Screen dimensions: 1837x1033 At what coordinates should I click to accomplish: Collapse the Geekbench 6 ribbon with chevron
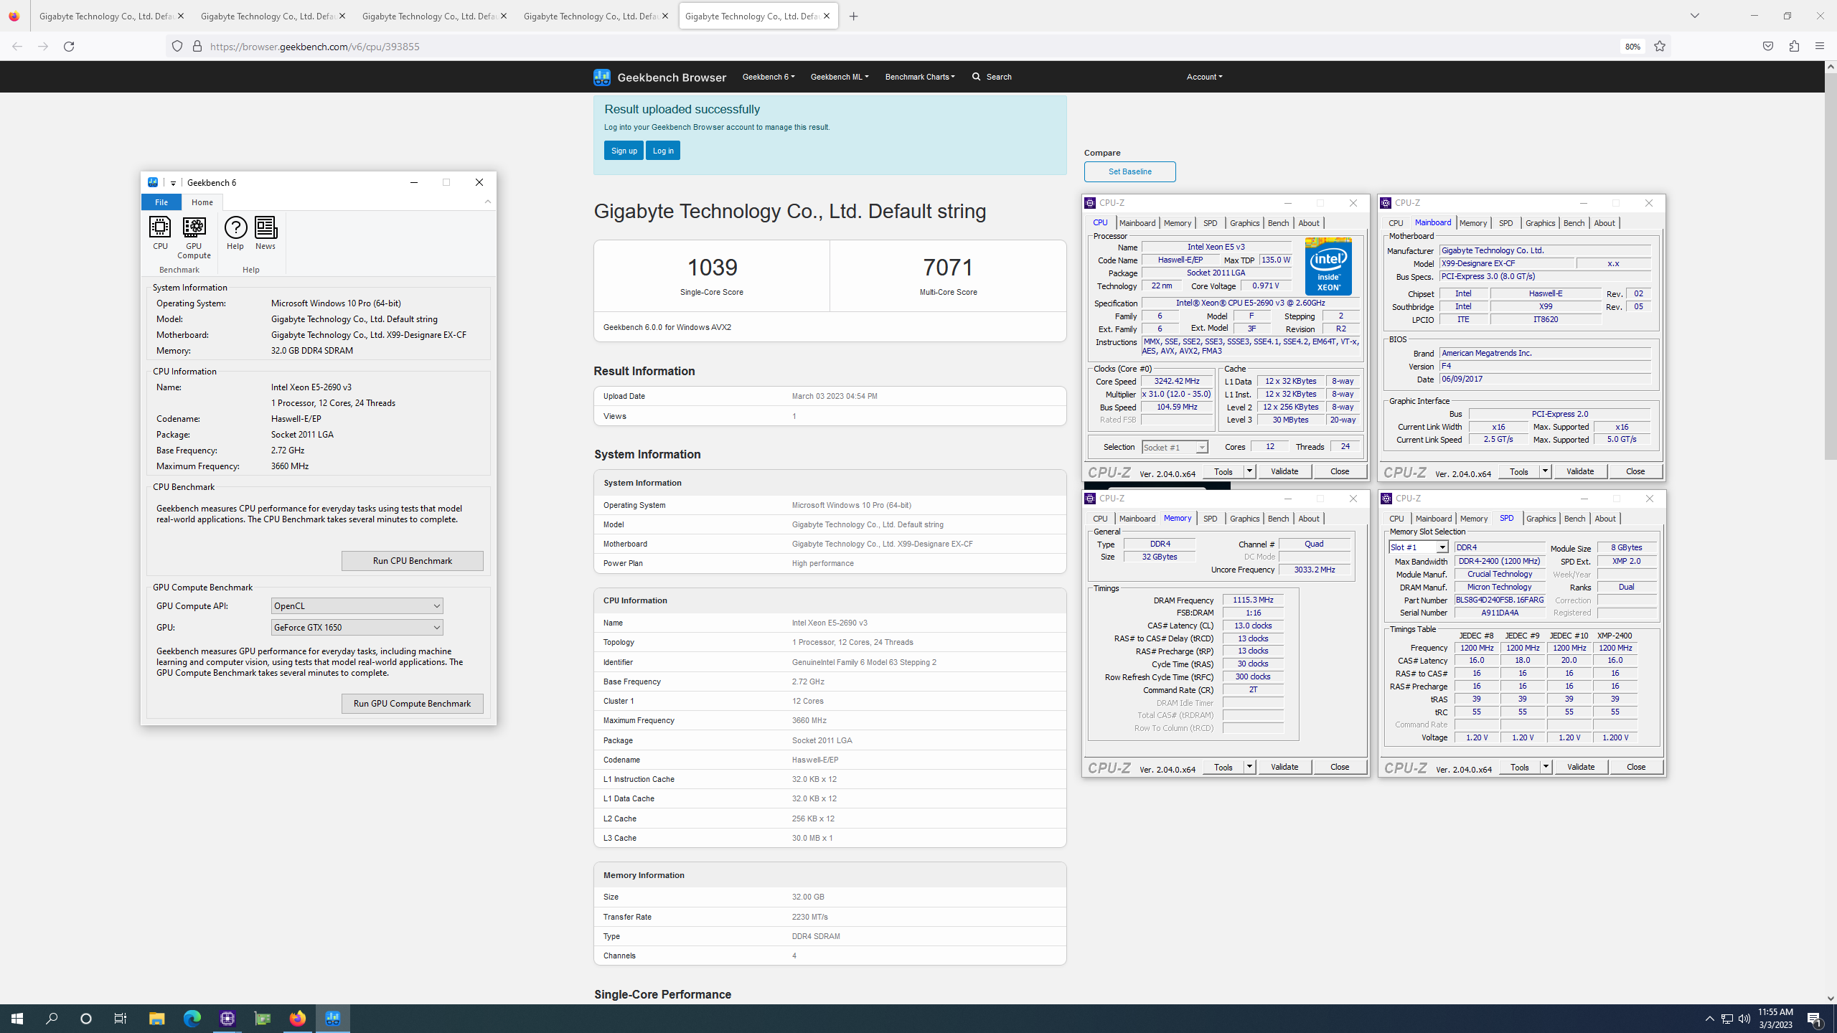click(488, 202)
